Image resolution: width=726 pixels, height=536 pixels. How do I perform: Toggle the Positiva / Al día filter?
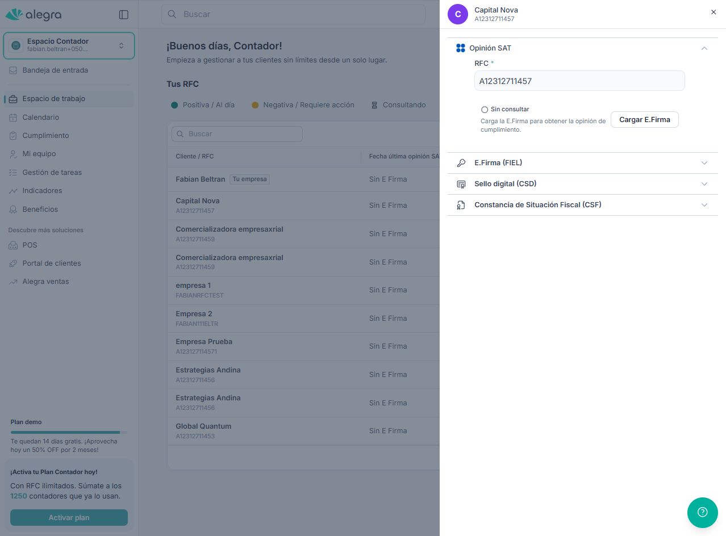[203, 105]
